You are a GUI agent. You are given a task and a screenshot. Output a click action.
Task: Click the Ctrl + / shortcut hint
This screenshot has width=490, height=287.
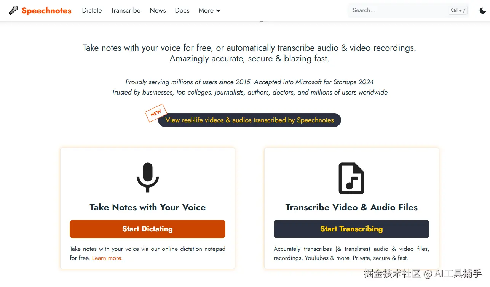[x=458, y=10]
